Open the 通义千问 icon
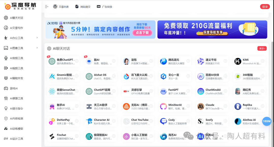 201,61
